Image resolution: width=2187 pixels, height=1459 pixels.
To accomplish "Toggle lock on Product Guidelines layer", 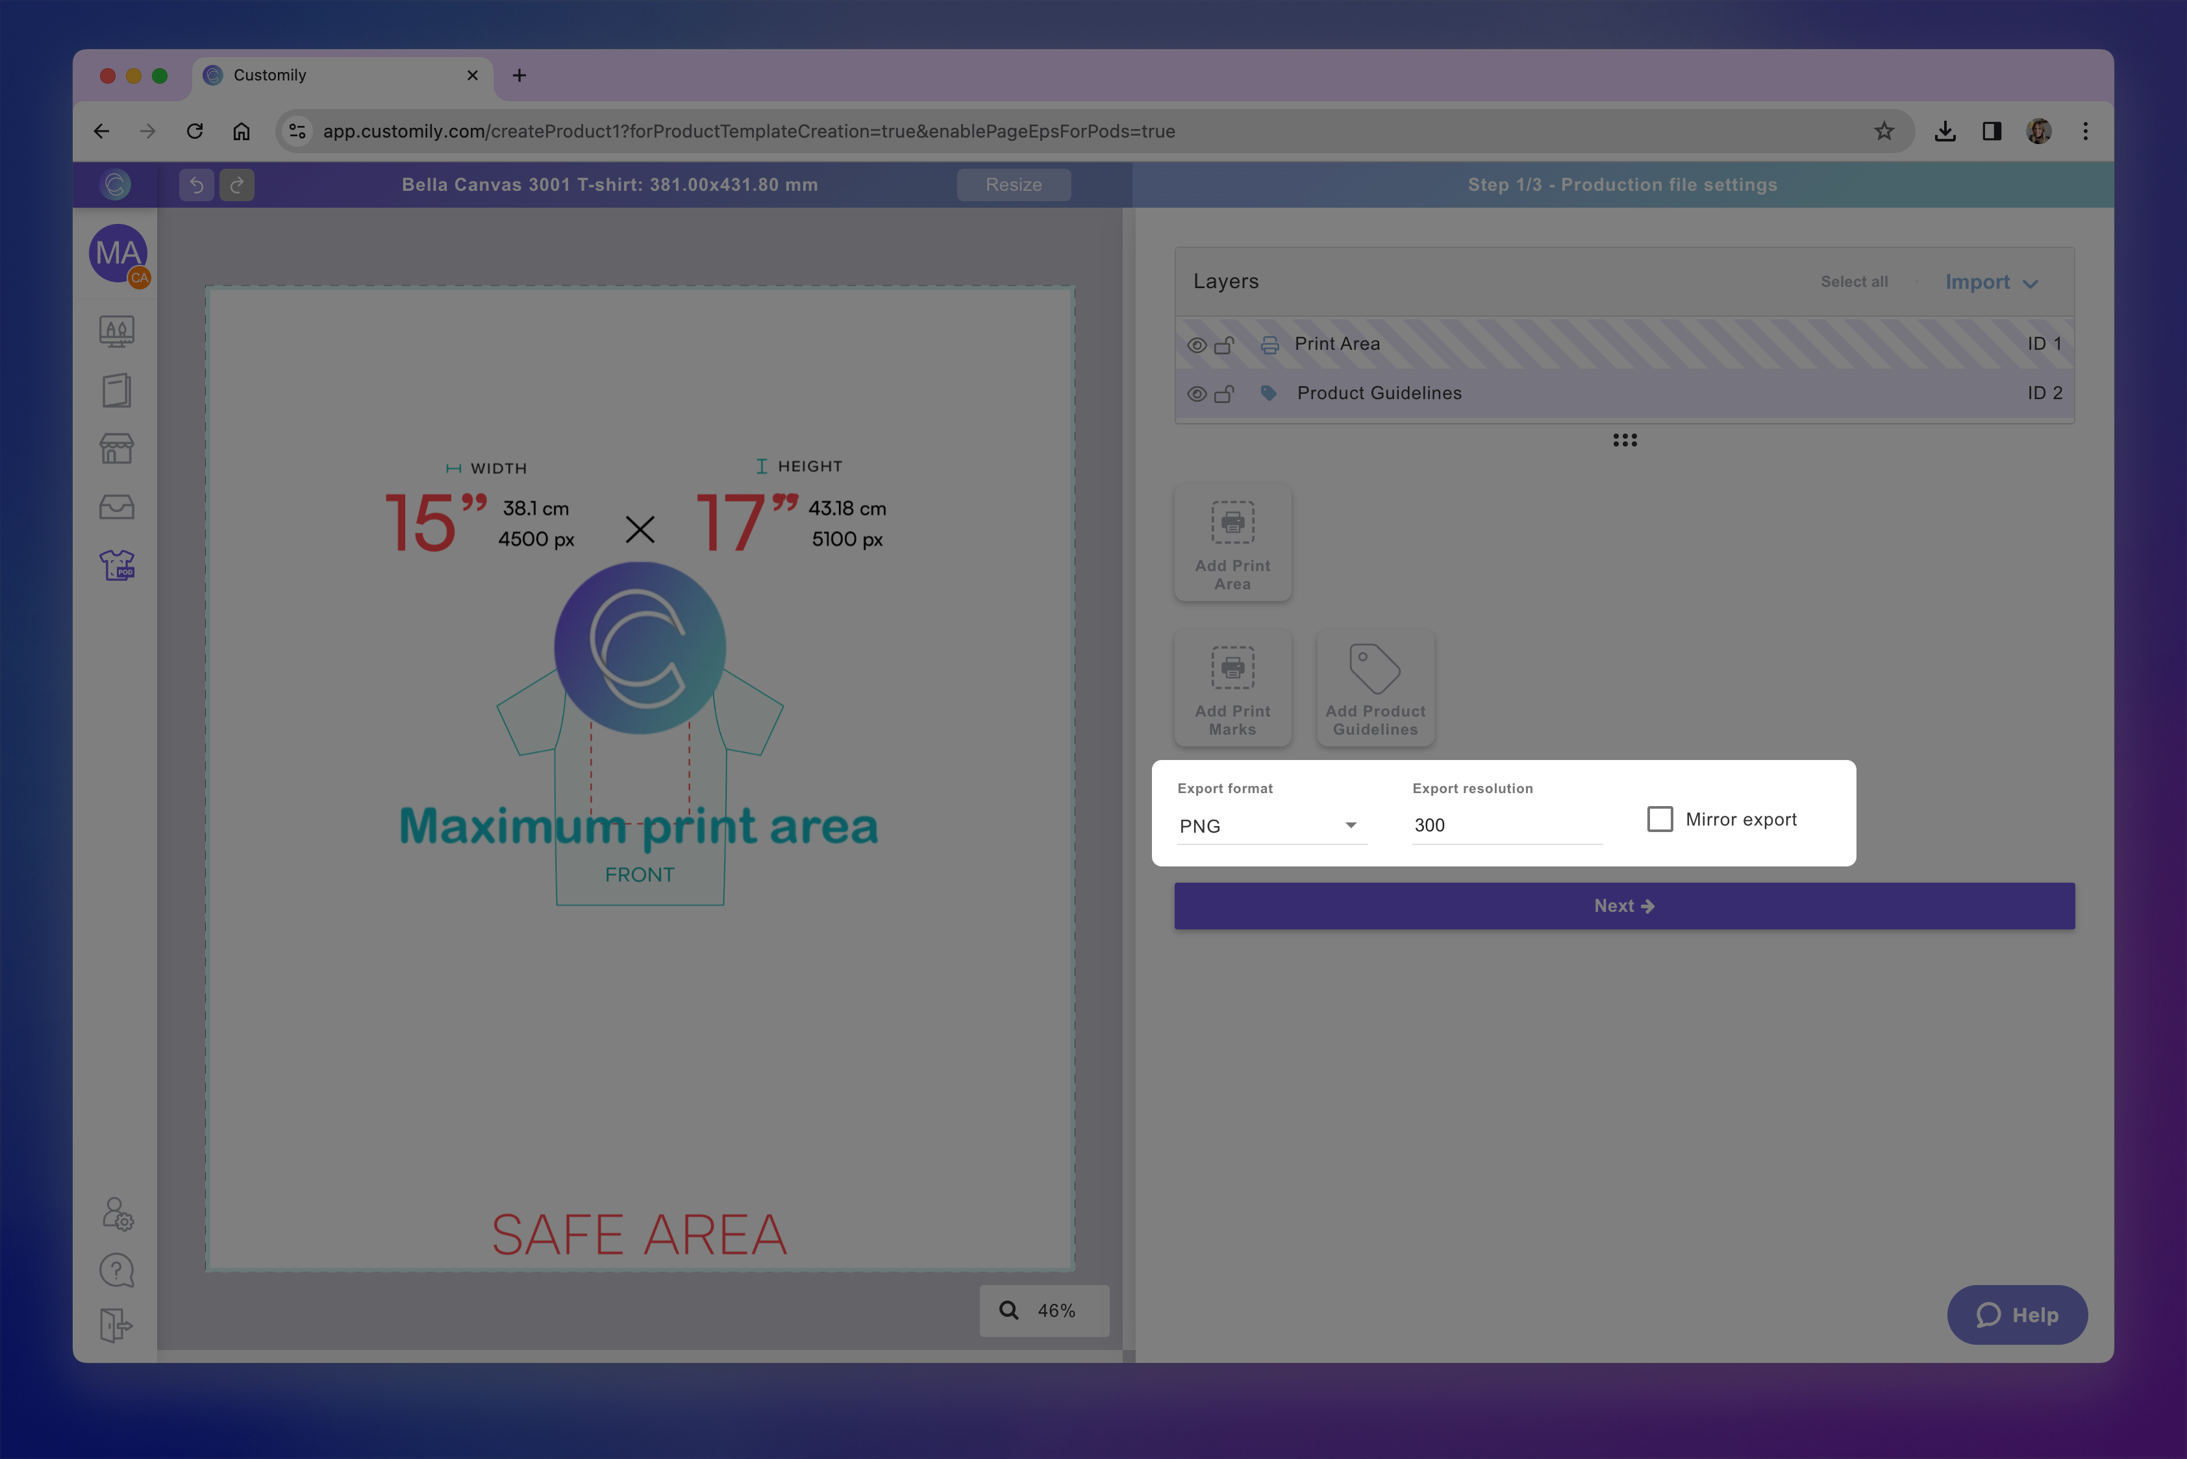I will click(x=1224, y=393).
